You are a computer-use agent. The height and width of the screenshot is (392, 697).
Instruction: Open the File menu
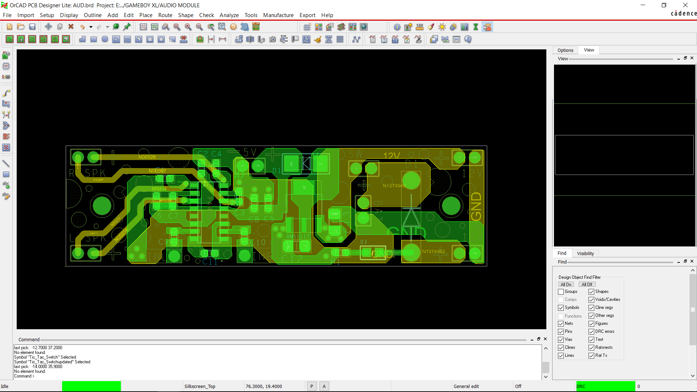(x=7, y=15)
